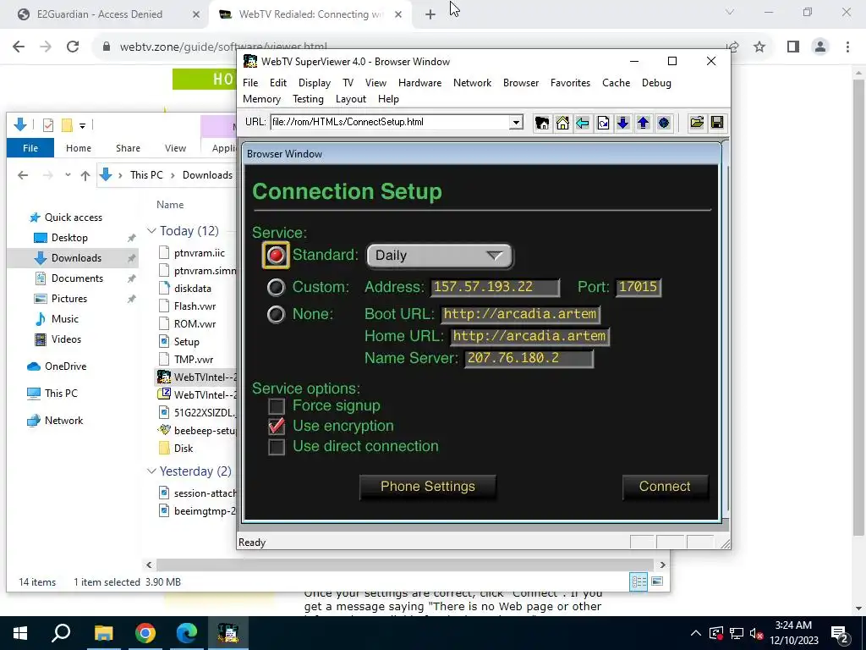Screen dimensions: 866x650
Task: Open the Hardware menu in SuperViewer
Action: click(x=419, y=83)
